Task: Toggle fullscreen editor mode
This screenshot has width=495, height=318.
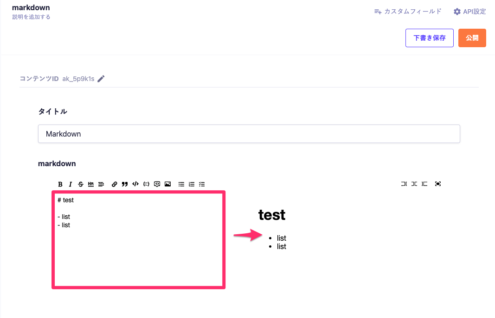Action: [438, 184]
